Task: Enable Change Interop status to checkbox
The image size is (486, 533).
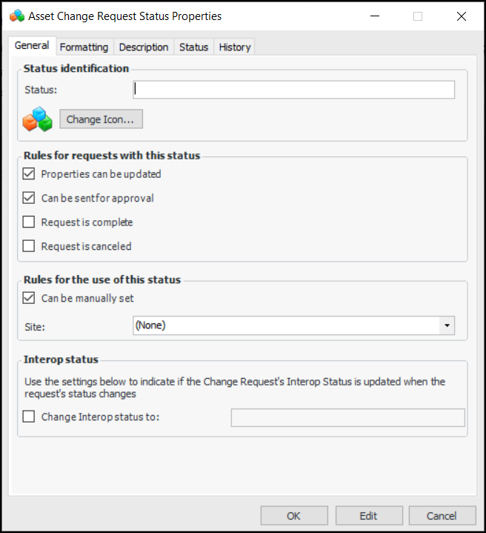Action: [29, 417]
